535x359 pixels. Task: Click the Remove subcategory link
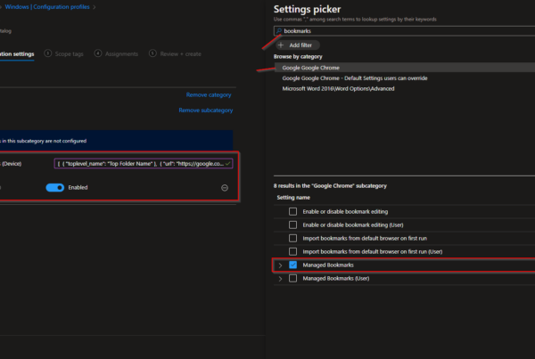click(205, 110)
